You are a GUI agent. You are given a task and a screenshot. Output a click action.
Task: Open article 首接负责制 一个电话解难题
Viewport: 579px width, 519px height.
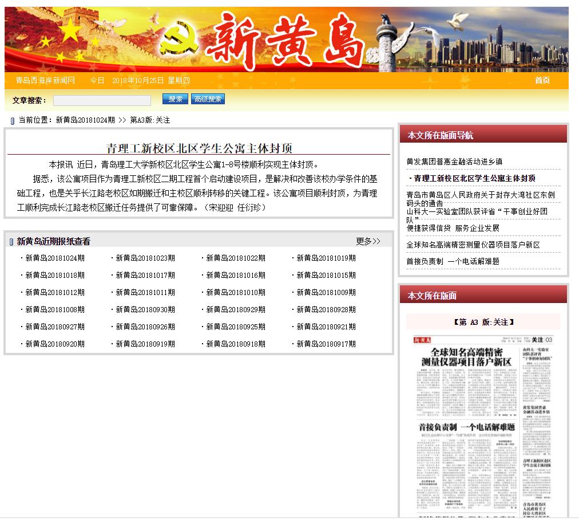[x=453, y=261]
